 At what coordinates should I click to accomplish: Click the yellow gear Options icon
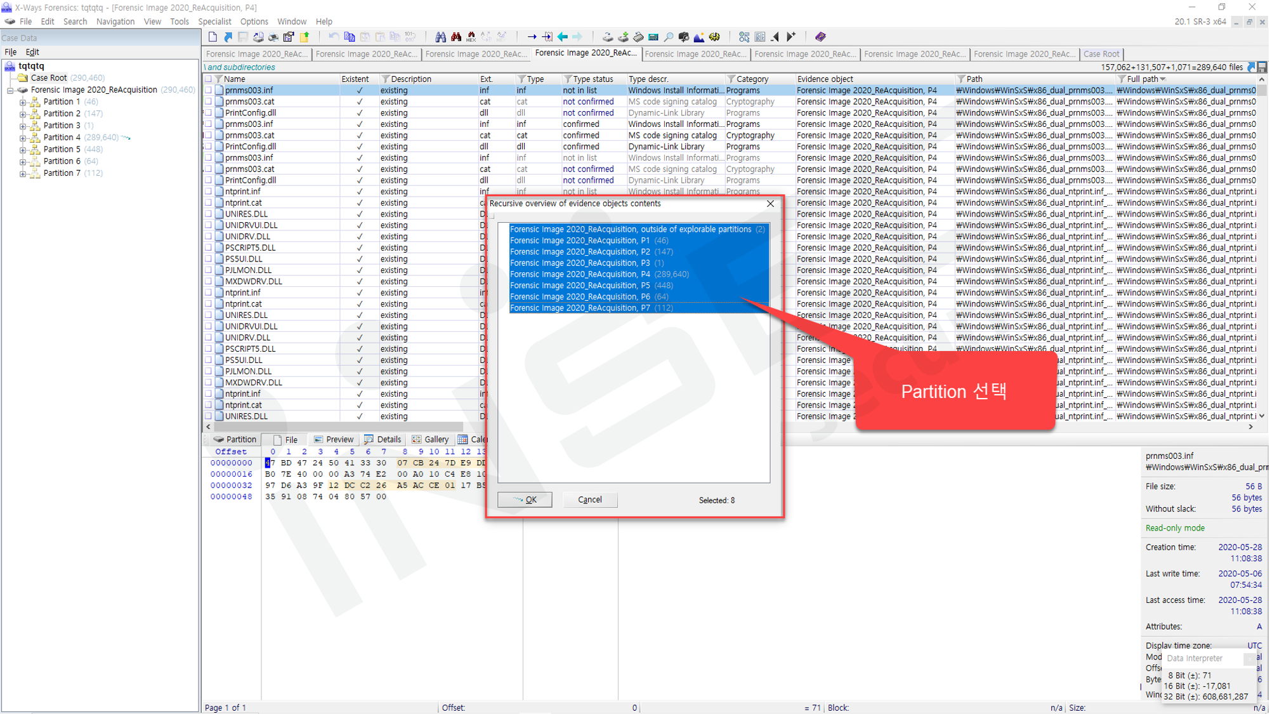point(714,37)
